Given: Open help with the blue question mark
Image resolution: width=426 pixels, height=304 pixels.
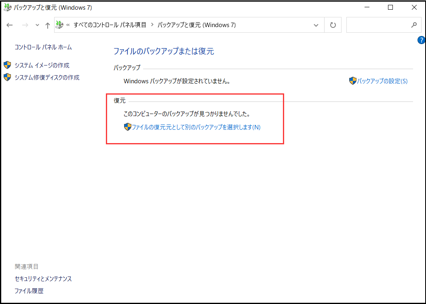Looking at the screenshot, I should pos(422,40).
